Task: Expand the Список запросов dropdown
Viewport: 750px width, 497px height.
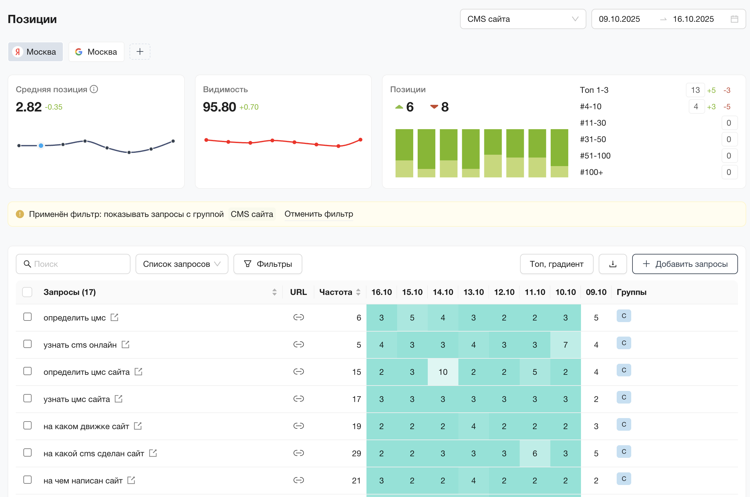Action: coord(182,264)
